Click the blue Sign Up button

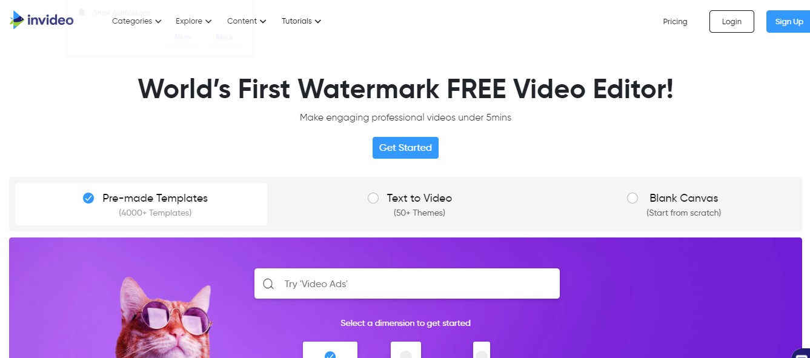[x=789, y=21]
